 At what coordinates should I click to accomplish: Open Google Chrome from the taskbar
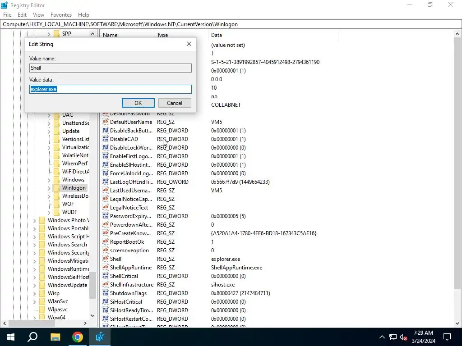tap(78, 337)
